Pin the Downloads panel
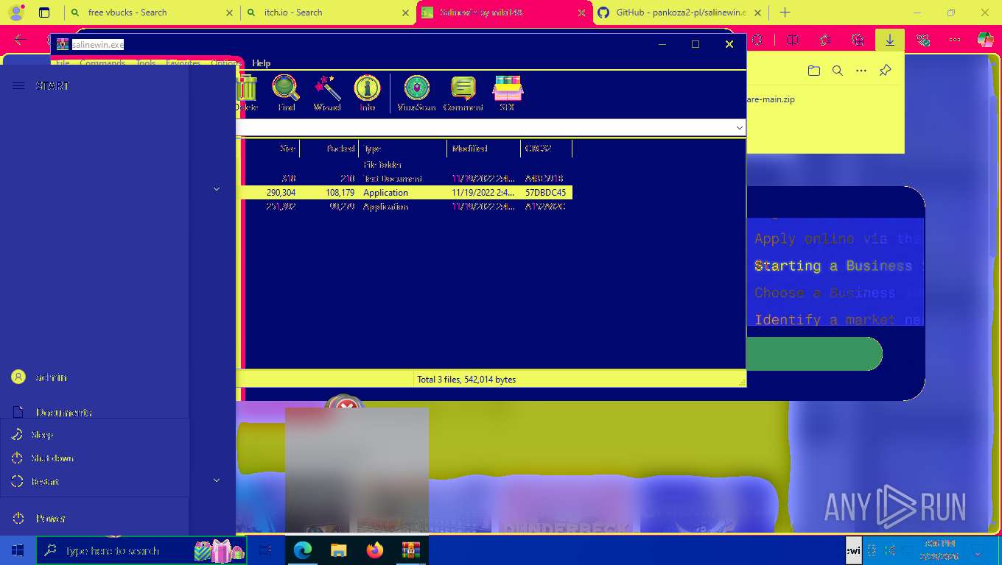 pyautogui.click(x=885, y=71)
